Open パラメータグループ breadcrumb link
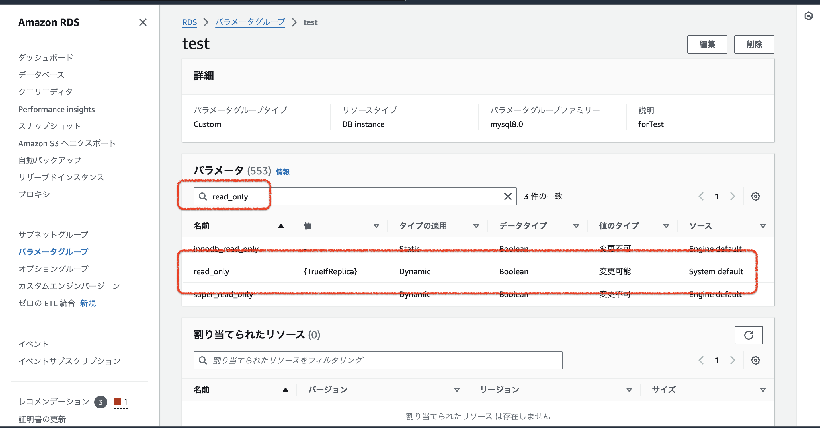Image resolution: width=820 pixels, height=428 pixels. click(250, 22)
